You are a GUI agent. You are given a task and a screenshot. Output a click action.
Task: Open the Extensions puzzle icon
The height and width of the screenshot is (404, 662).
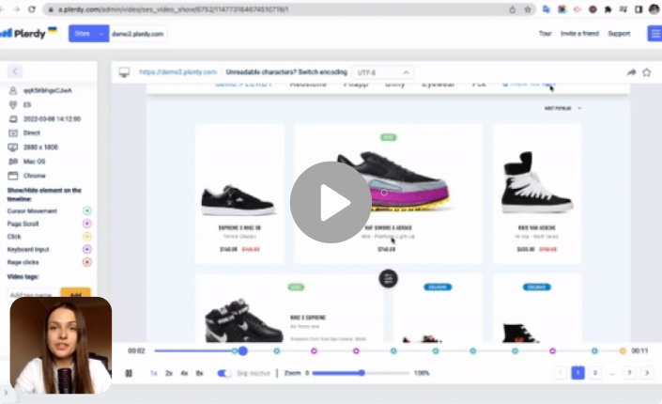(608, 9)
